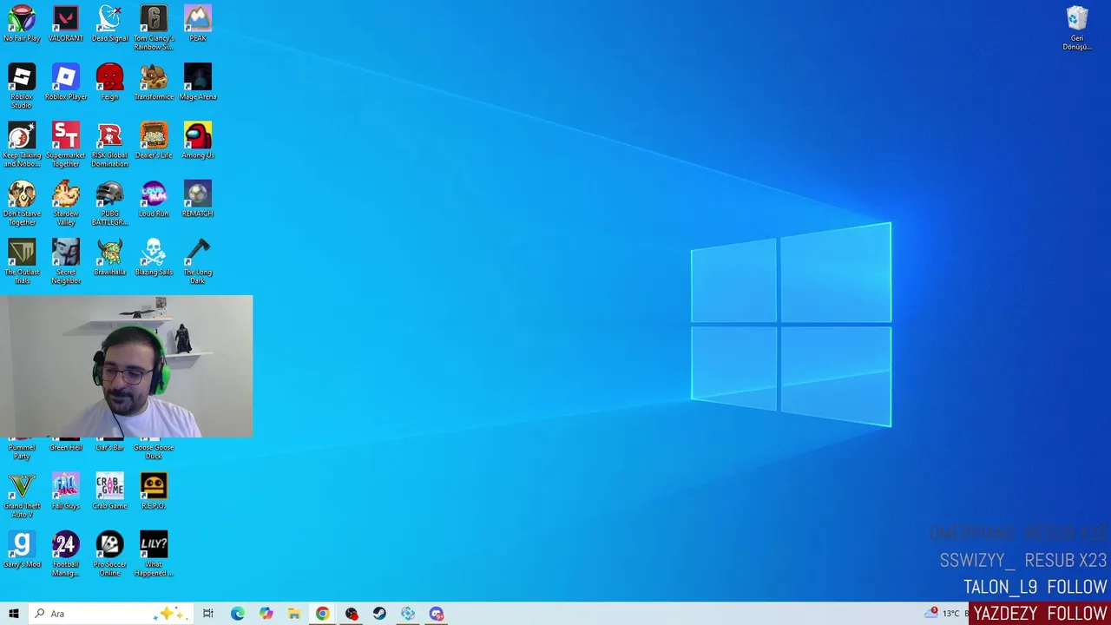Select the Among Us desktop icon

point(198,140)
